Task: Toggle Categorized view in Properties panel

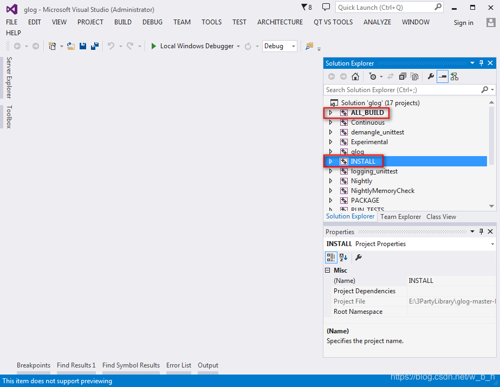Action: pos(331,257)
